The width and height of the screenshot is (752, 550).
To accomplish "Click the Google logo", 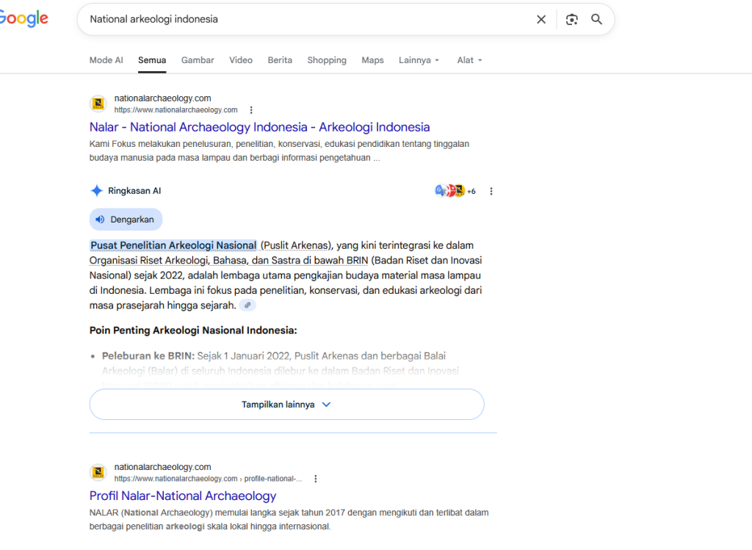I will [x=23, y=20].
